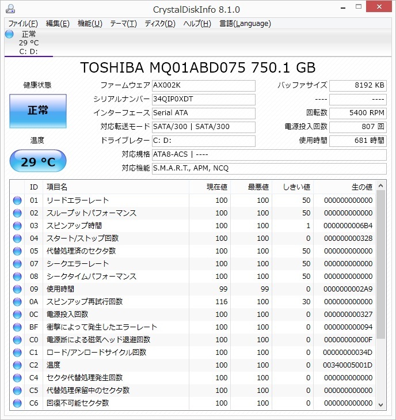The image size is (396, 420).
Task: Click the scroll down arrow in attribute list
Action: tap(381, 404)
